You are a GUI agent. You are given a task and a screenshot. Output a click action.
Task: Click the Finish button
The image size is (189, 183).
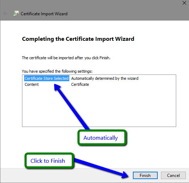145,176
